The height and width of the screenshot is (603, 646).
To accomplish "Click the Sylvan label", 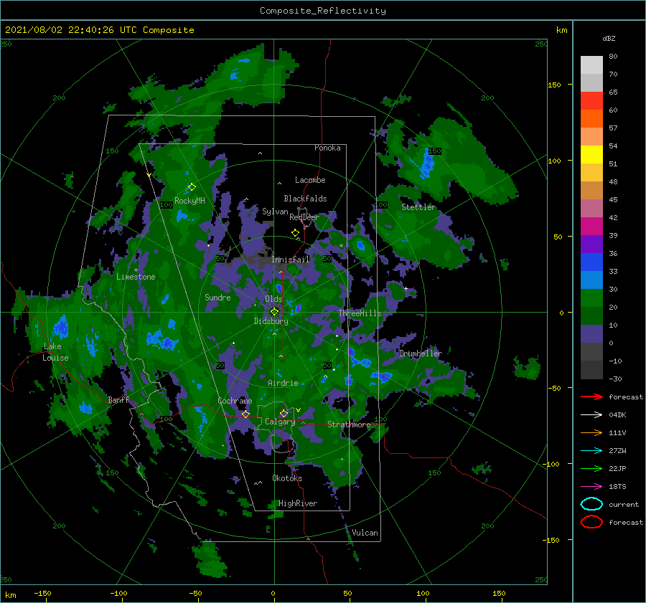I will pyautogui.click(x=275, y=212).
